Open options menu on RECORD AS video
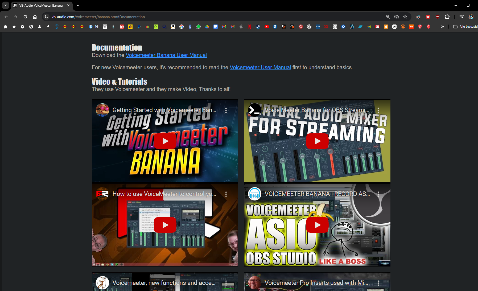This screenshot has width=478, height=291. (x=378, y=194)
